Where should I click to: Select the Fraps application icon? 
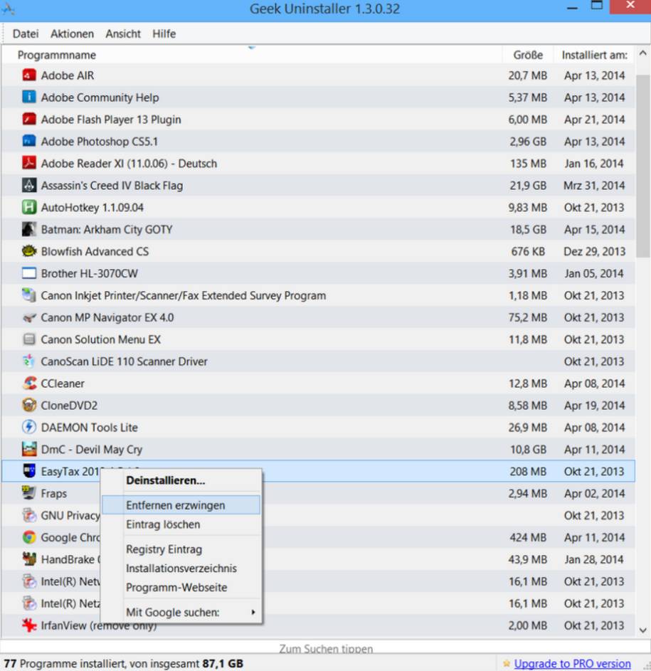pos(28,493)
